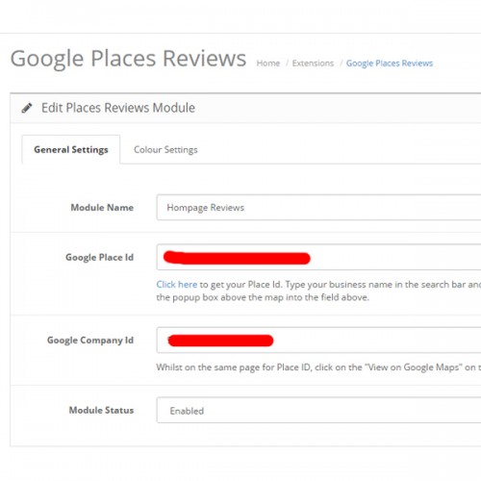Image resolution: width=481 pixels, height=481 pixels.
Task: Click the Google Places Reviews page heading
Action: tap(128, 59)
